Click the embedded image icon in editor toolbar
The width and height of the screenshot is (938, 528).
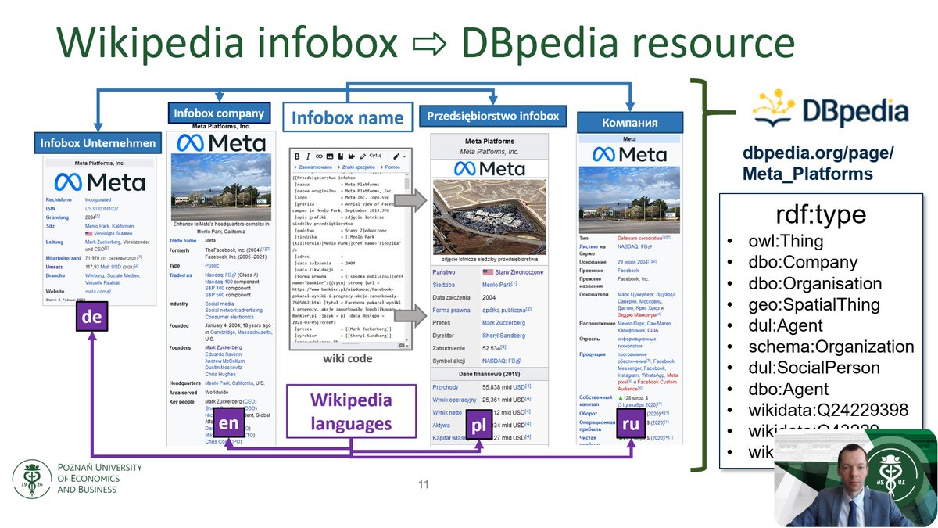click(x=330, y=156)
